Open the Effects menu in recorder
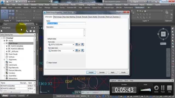The image size is (175, 98). (x=120, y=81)
